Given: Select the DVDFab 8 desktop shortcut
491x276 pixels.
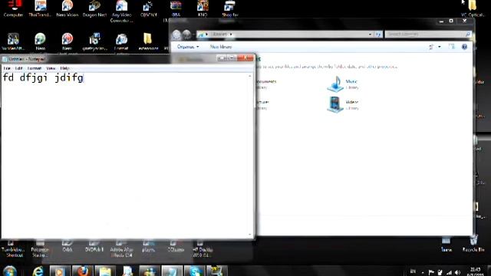Looking at the screenshot, I should coord(94,247).
